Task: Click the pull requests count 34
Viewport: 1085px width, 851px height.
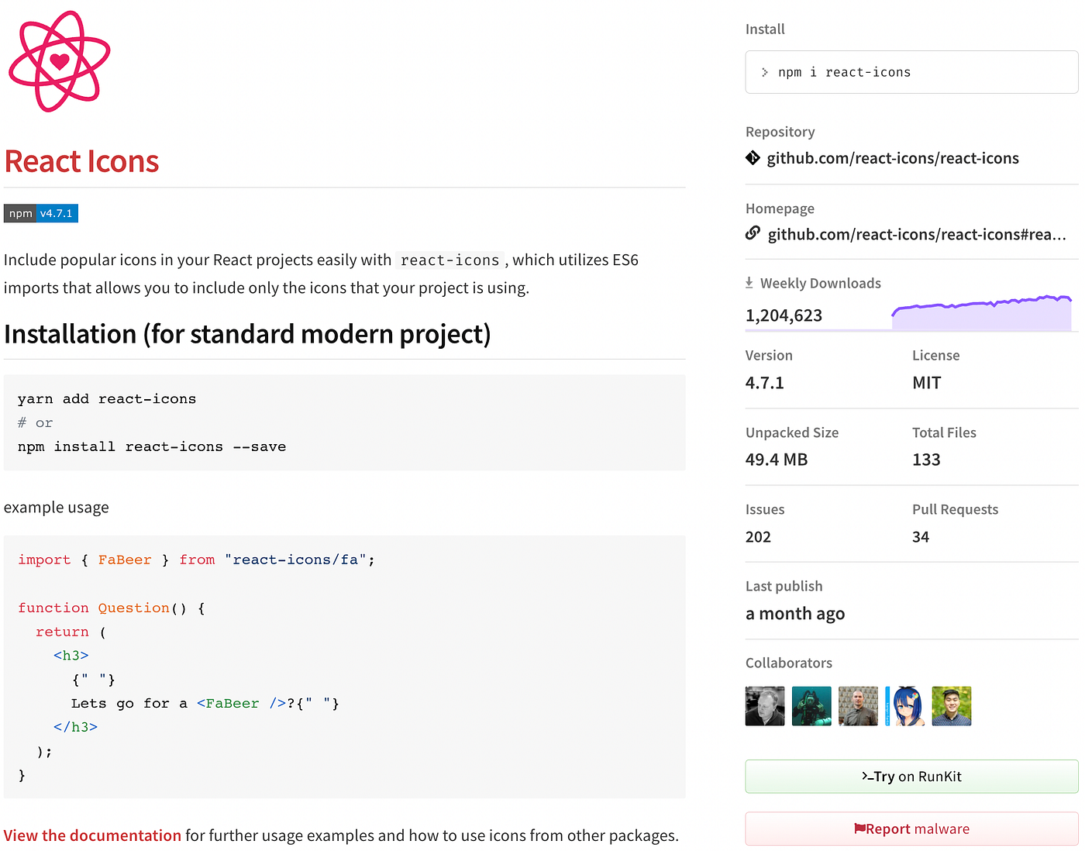Action: tap(921, 537)
